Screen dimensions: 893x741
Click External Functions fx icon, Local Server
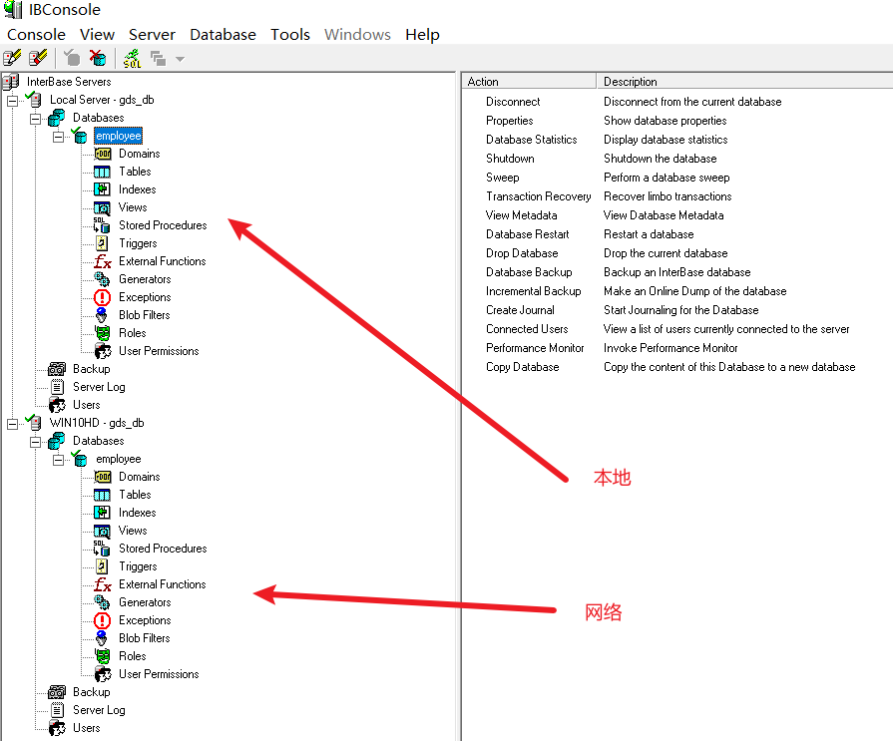(x=103, y=262)
